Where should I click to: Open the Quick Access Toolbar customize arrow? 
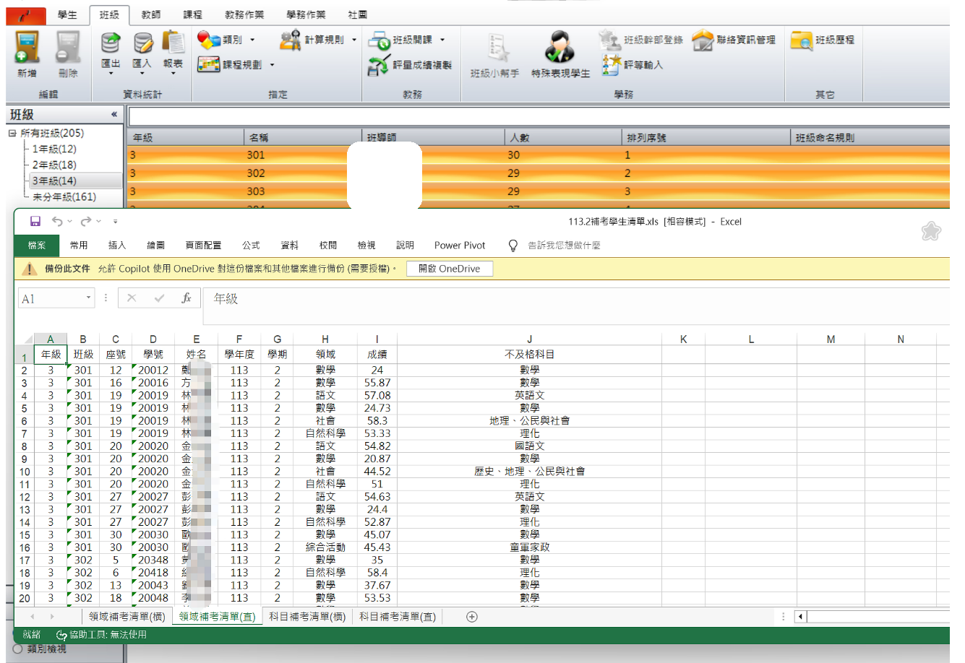(115, 222)
